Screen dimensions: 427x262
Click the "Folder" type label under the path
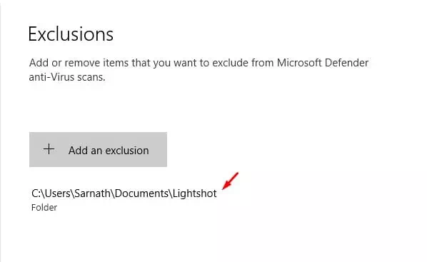[44, 208]
